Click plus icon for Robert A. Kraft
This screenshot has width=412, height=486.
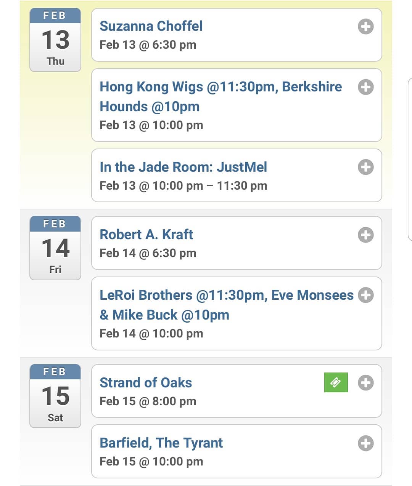click(x=365, y=235)
